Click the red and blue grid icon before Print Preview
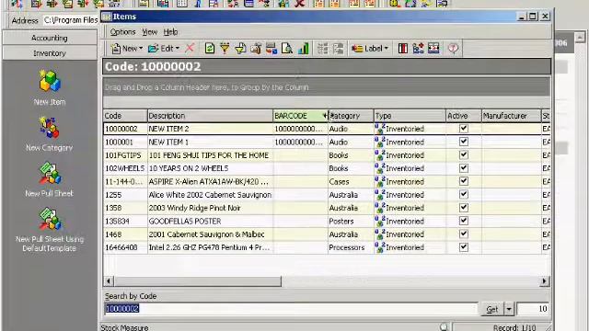 [x=271, y=48]
